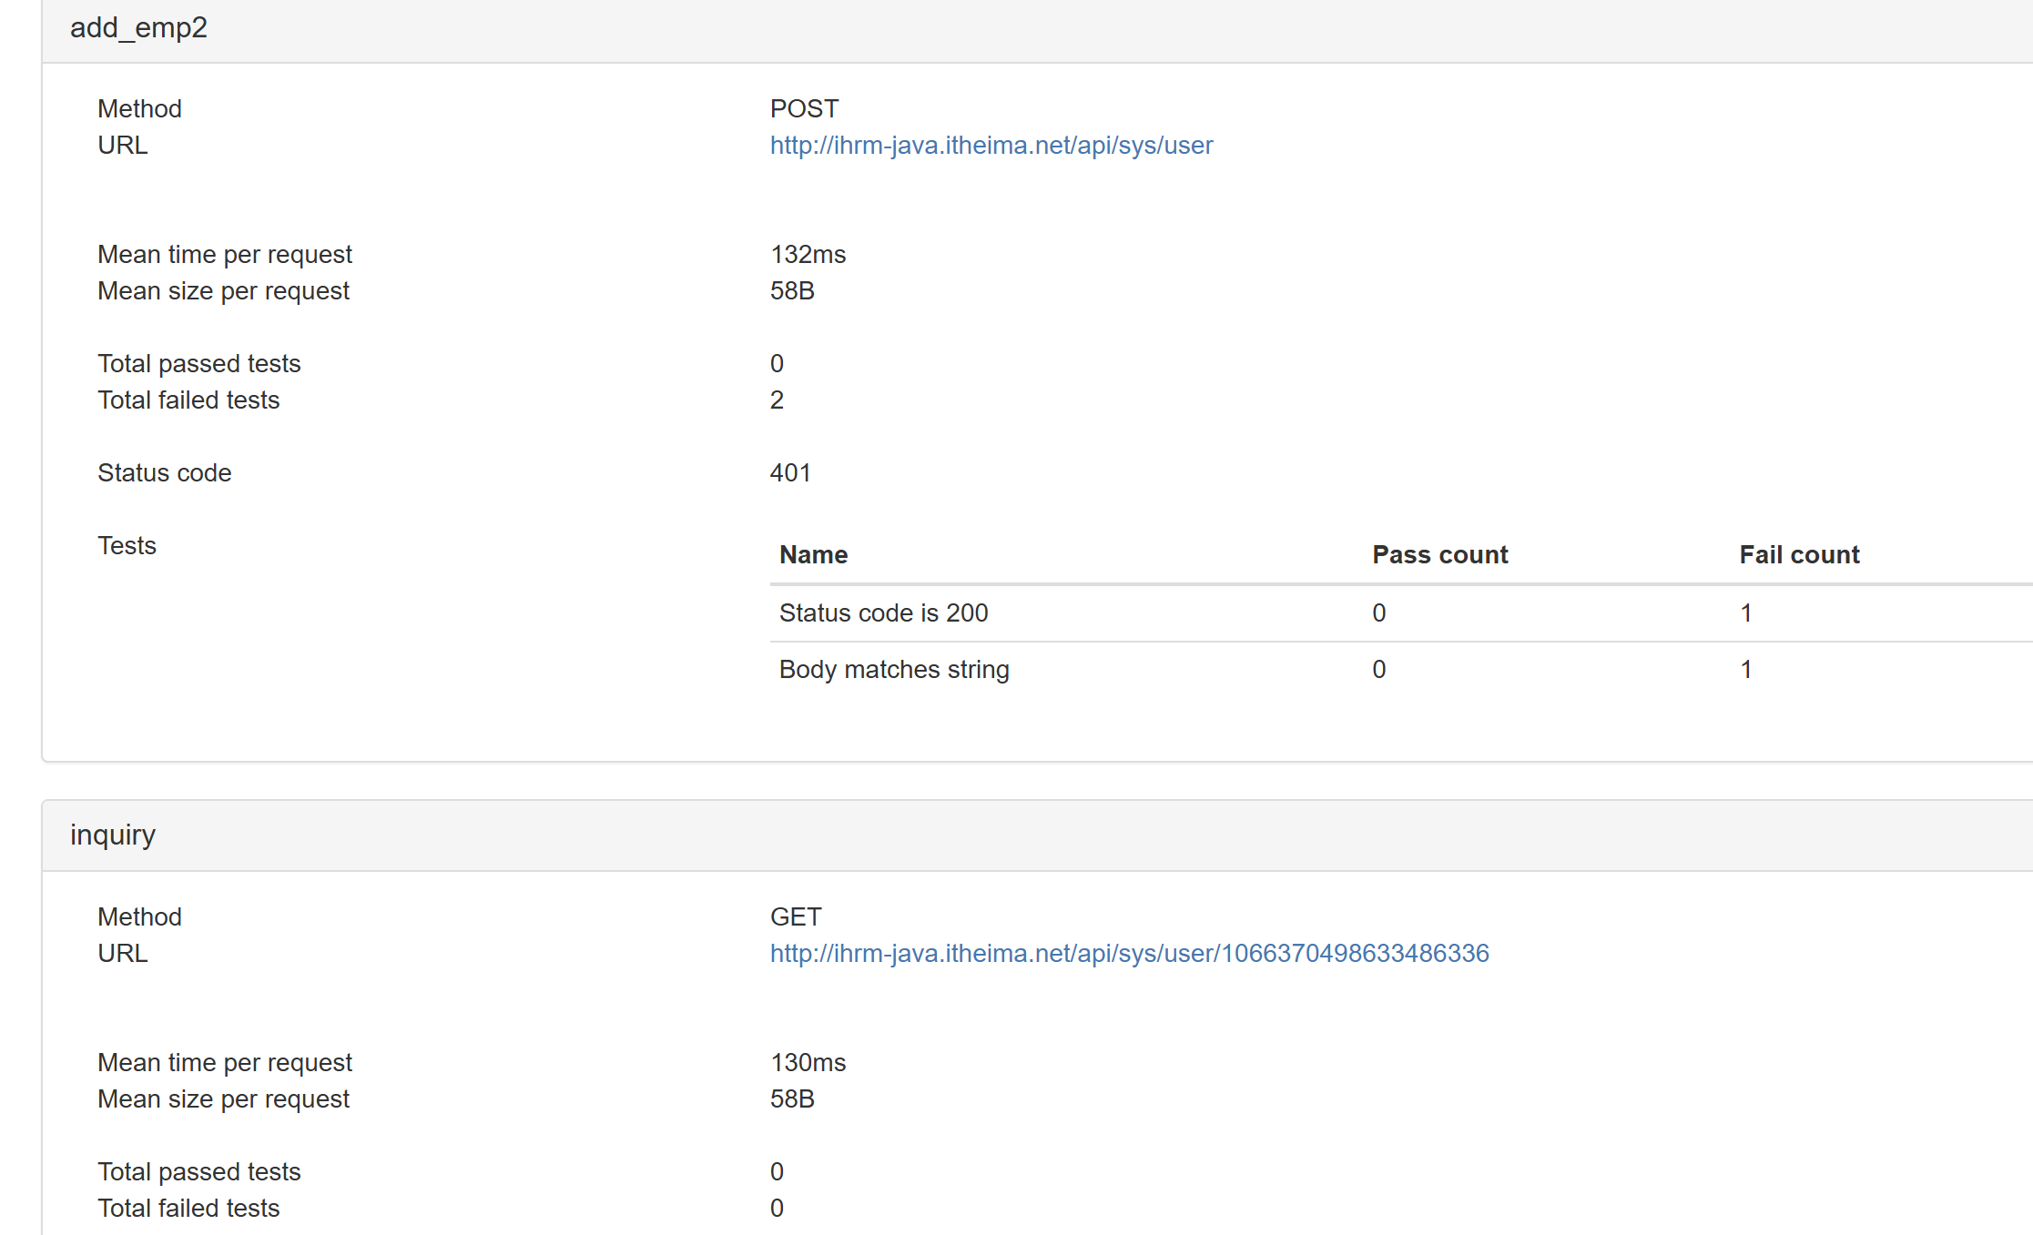This screenshot has width=2033, height=1235.
Task: Click the Name column header in Tests table
Action: [813, 554]
